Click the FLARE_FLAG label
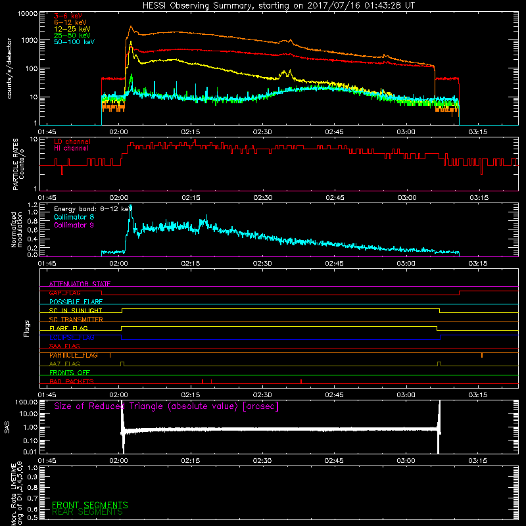526x526 pixels. coord(68,328)
